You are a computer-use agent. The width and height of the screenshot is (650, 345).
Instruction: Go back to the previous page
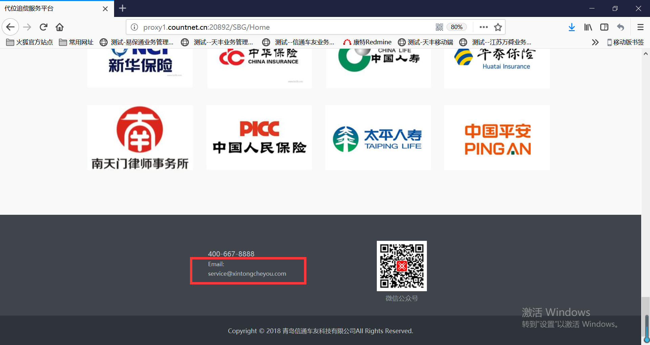10,27
